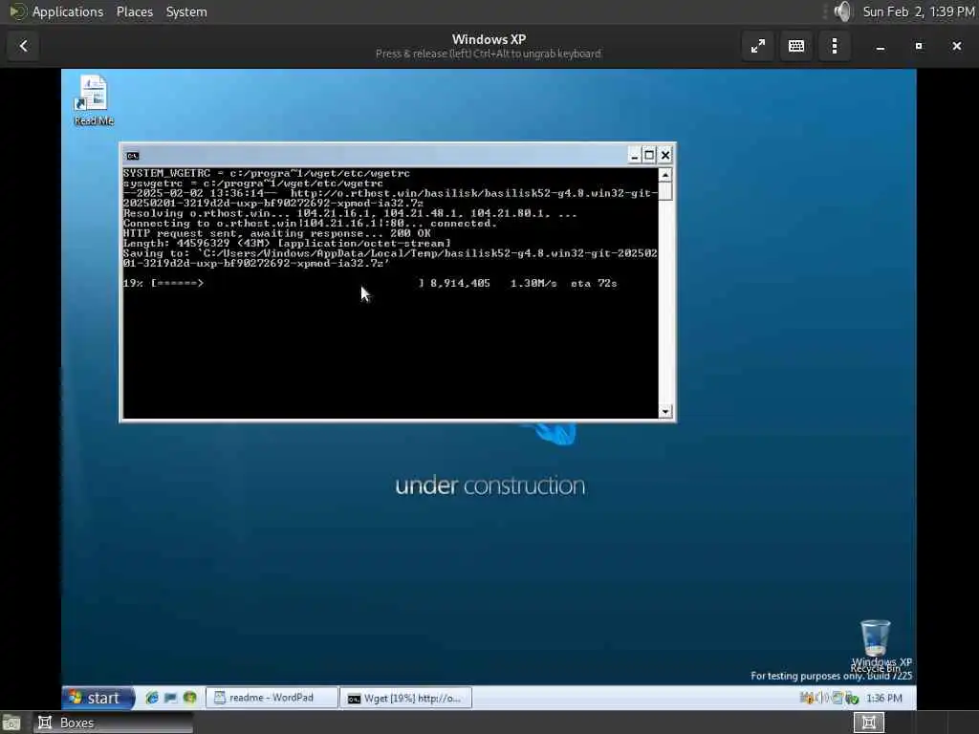The width and height of the screenshot is (979, 734).
Task: Switch to readme - WordPad taskbar button
Action: pyautogui.click(x=272, y=698)
